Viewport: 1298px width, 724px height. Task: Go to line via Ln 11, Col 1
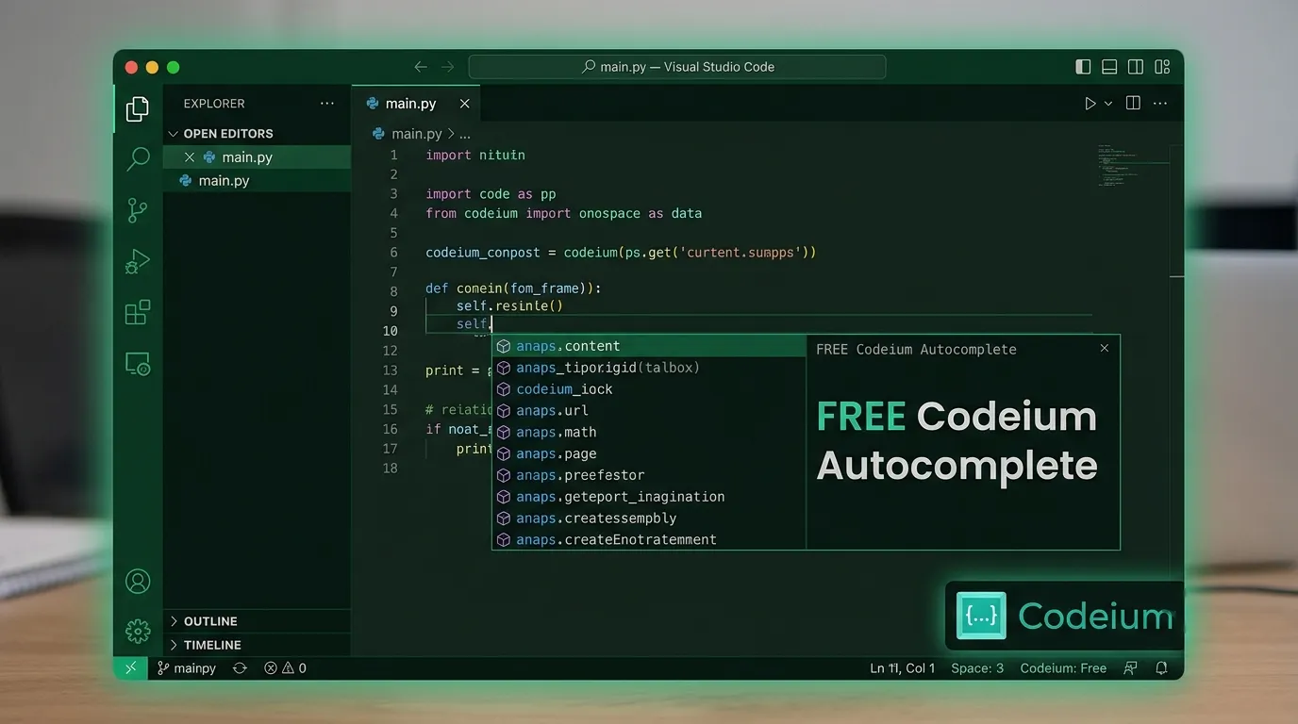coord(902,668)
